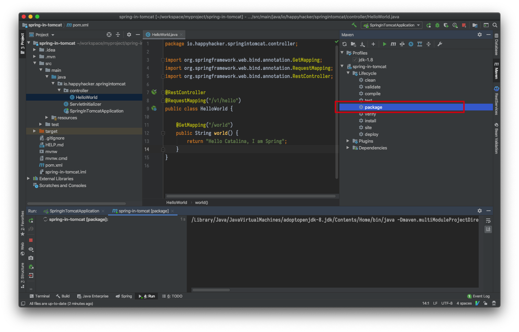This screenshot has width=519, height=332.
Task: Toggle skip tests mode in Maven
Action: 411,44
